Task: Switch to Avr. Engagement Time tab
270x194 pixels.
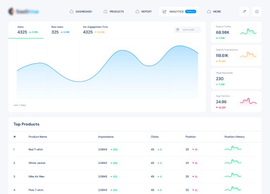Action: (x=95, y=30)
